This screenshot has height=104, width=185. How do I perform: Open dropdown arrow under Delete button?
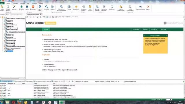click(148, 10)
